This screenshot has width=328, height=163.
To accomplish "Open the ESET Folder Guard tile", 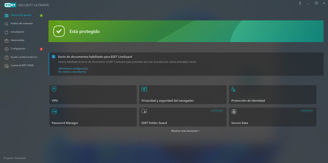I will click(183, 117).
